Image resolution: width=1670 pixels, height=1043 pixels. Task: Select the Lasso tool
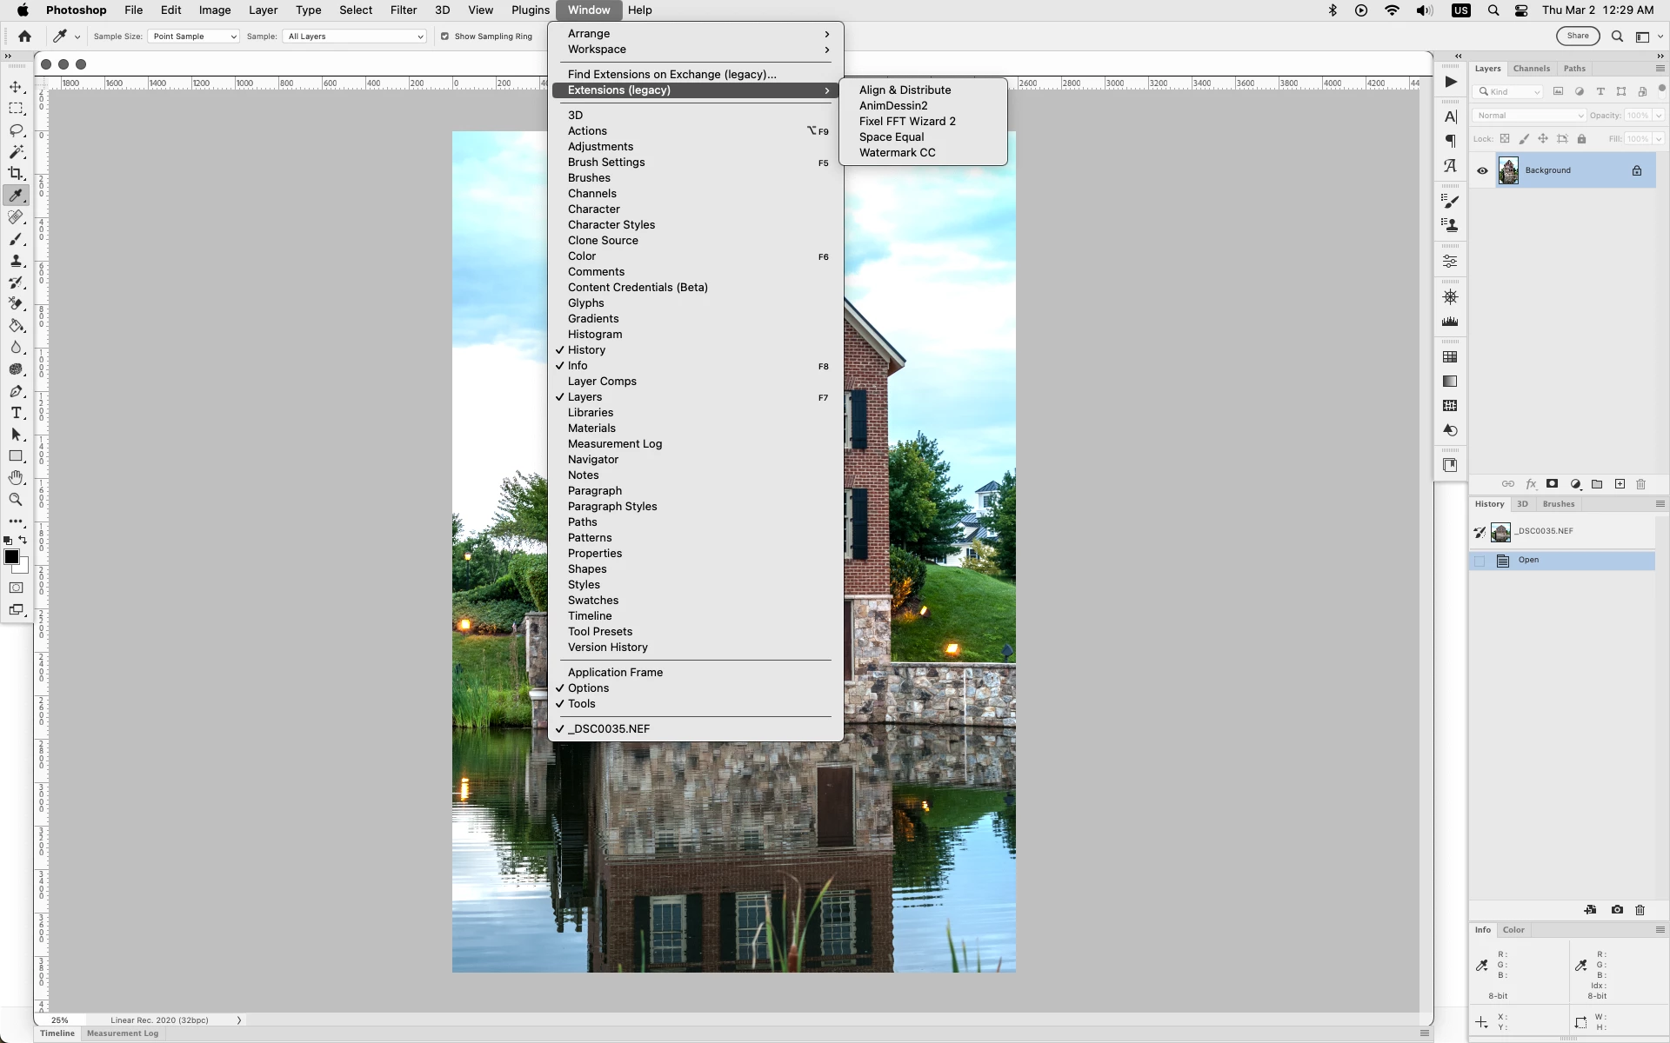coord(16,130)
